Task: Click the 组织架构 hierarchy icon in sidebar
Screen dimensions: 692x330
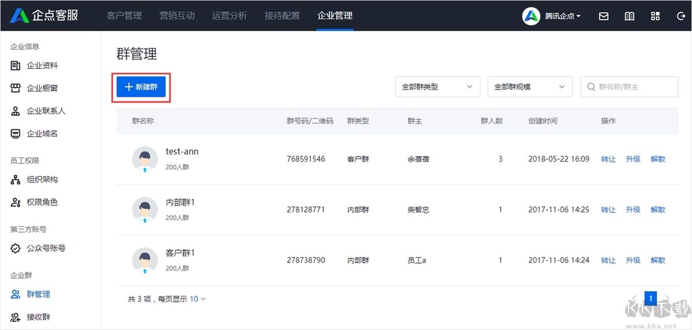Action: click(16, 179)
